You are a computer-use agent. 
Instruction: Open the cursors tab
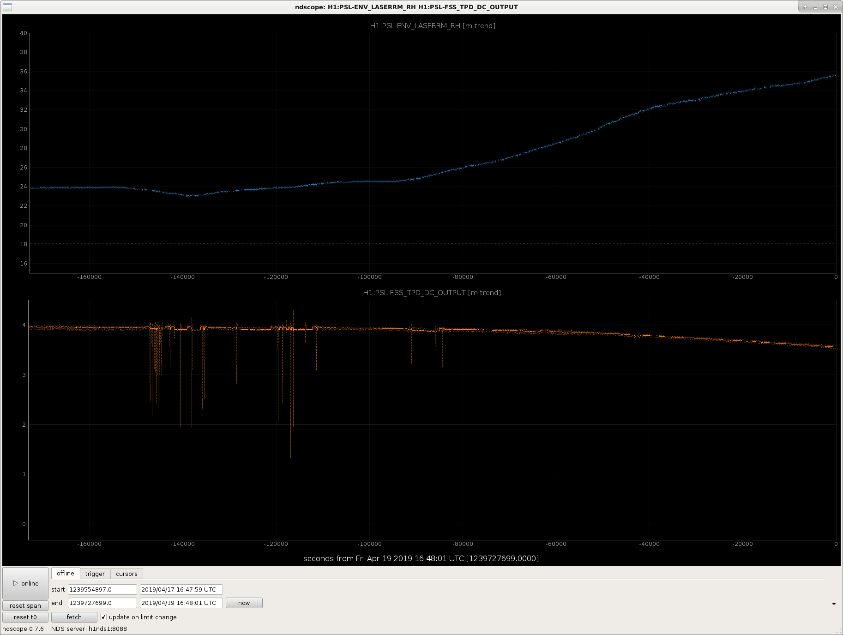(126, 574)
